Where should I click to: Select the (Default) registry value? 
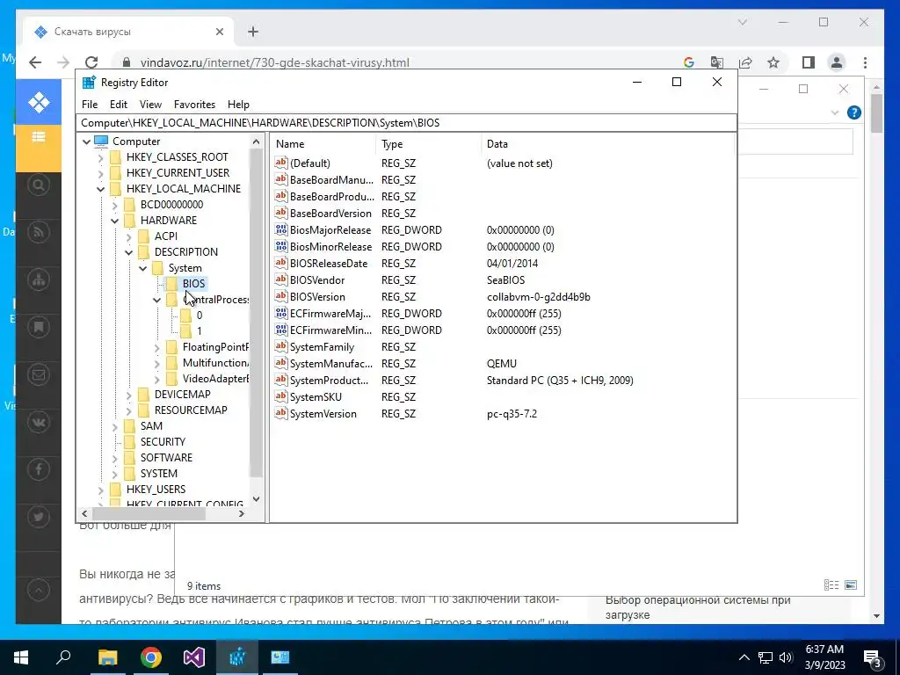click(x=310, y=163)
